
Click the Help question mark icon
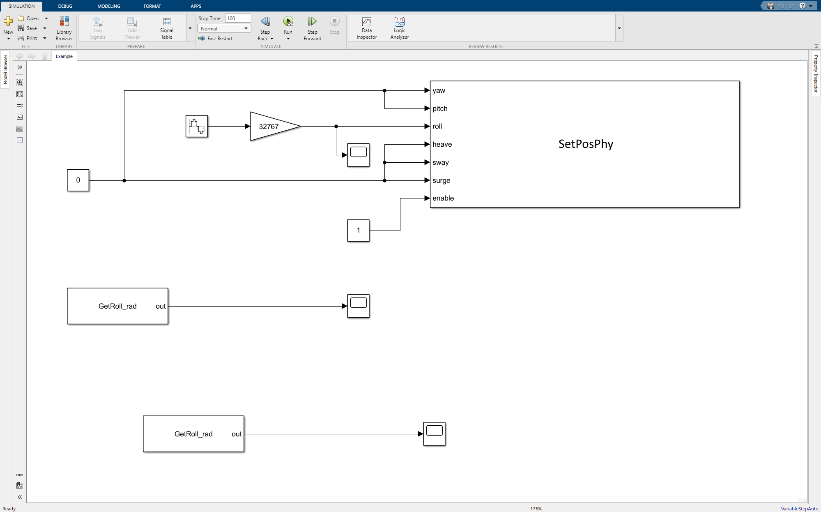click(802, 6)
